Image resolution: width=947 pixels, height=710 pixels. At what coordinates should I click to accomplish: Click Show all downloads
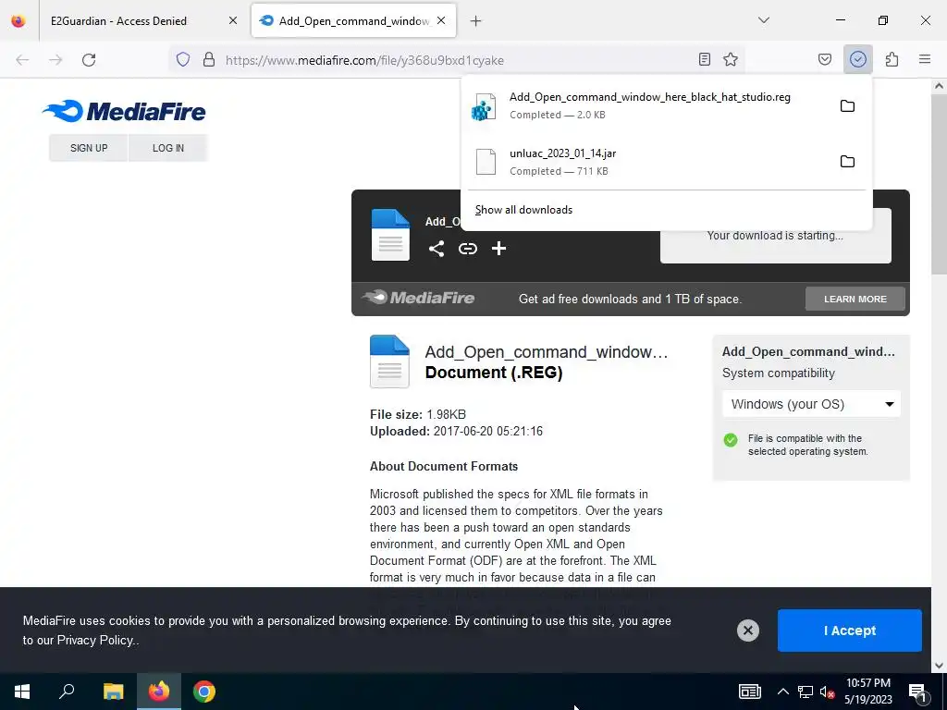(x=523, y=210)
